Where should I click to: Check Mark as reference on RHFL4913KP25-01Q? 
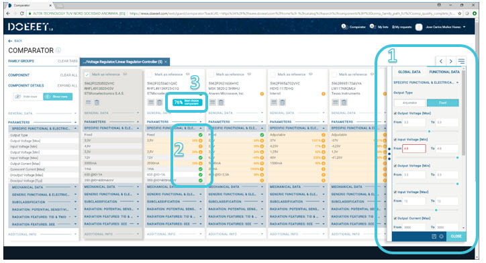click(x=150, y=74)
